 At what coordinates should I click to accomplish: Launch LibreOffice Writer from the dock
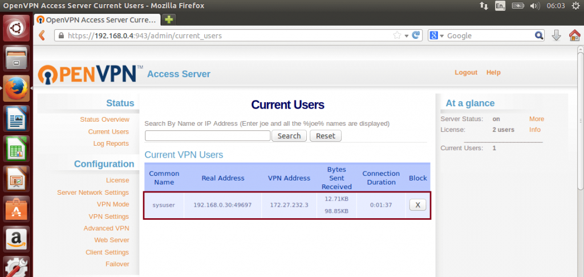point(17,119)
